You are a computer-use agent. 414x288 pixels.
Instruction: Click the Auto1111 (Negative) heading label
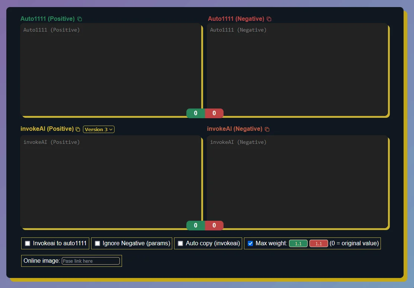click(x=236, y=19)
